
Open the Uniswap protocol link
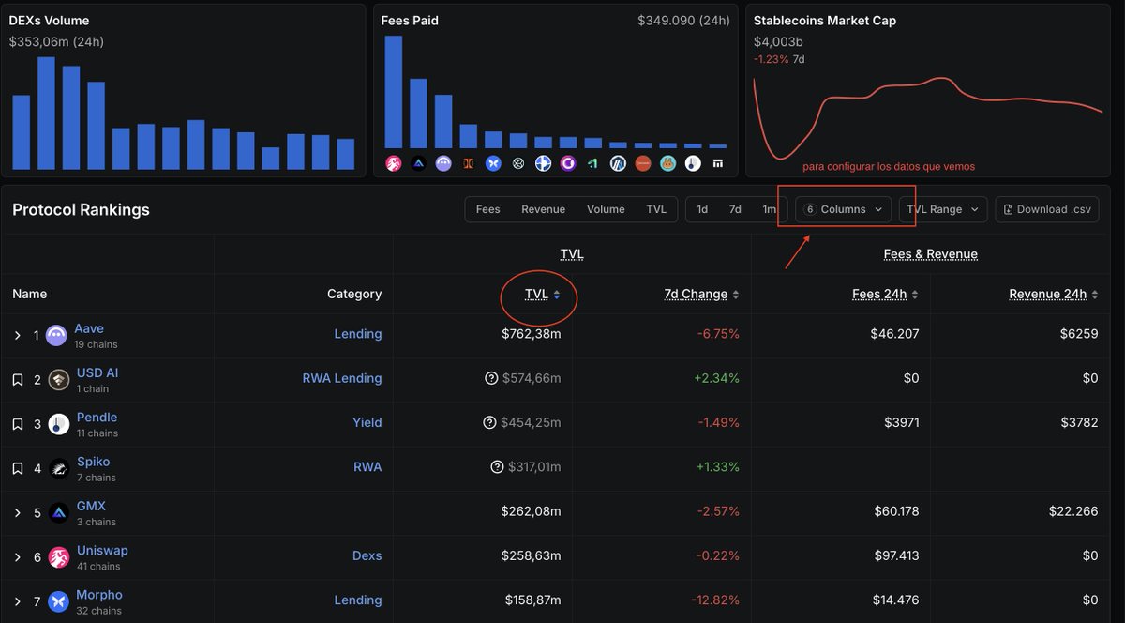pyautogui.click(x=102, y=550)
